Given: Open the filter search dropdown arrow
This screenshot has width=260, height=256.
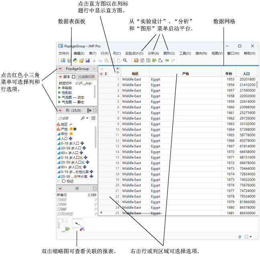Looking at the screenshot, I should 87,118.
